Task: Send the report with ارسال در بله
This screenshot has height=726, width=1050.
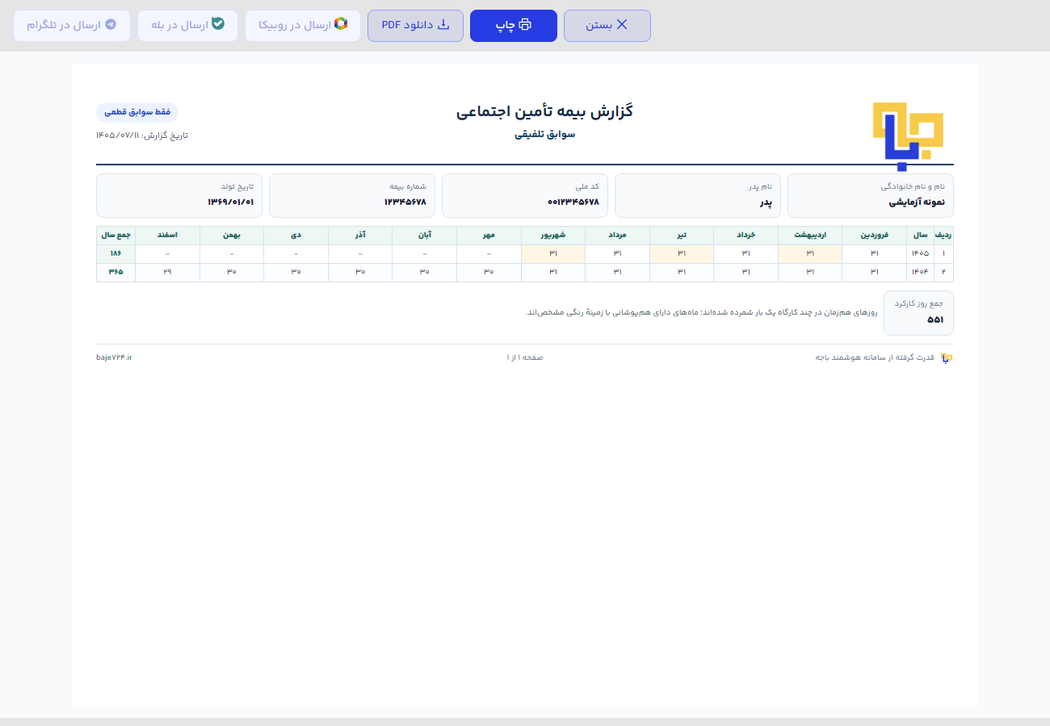Action: coord(187,26)
